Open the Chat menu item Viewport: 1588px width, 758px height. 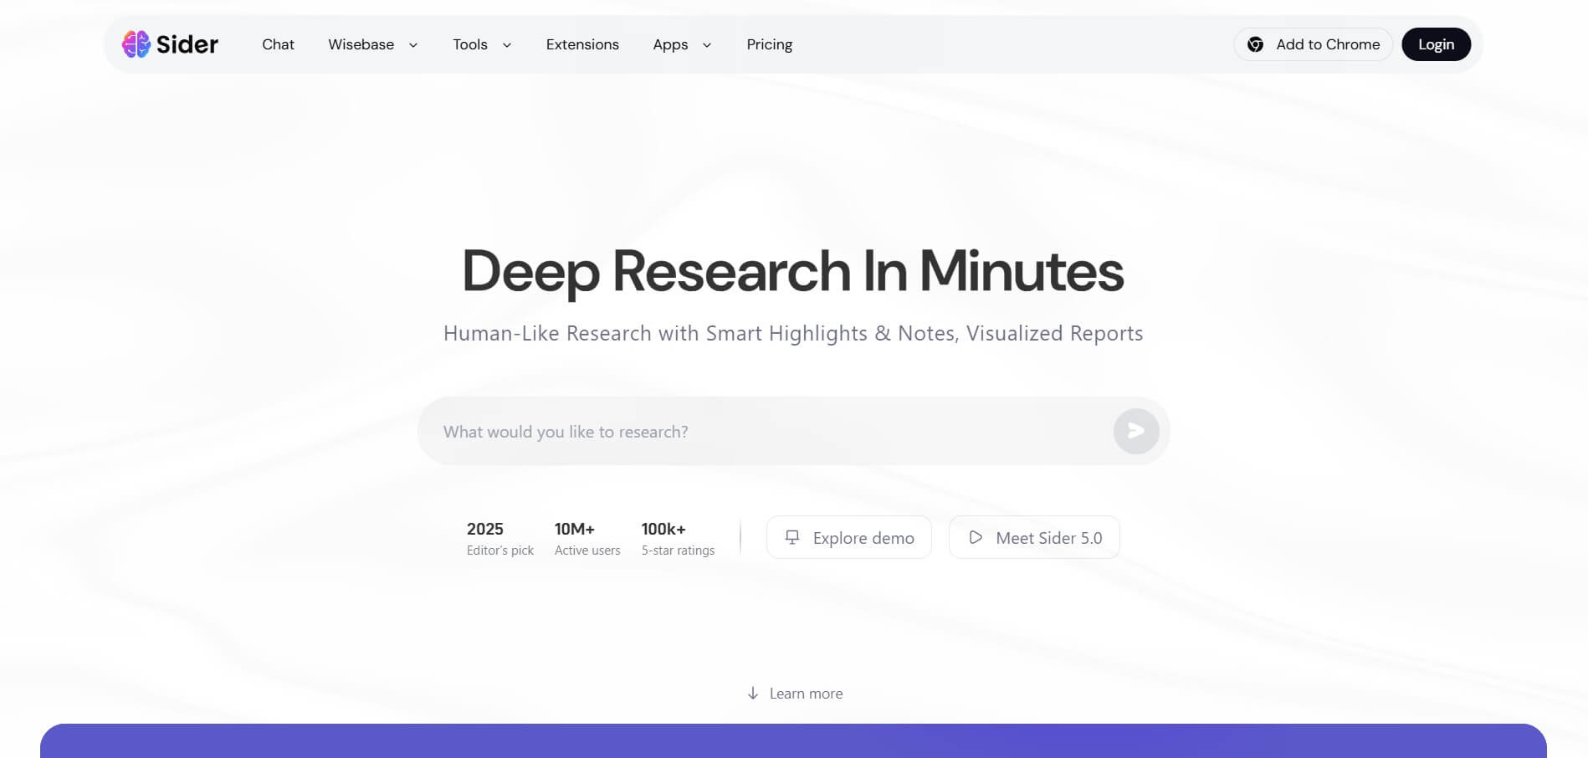click(x=278, y=44)
